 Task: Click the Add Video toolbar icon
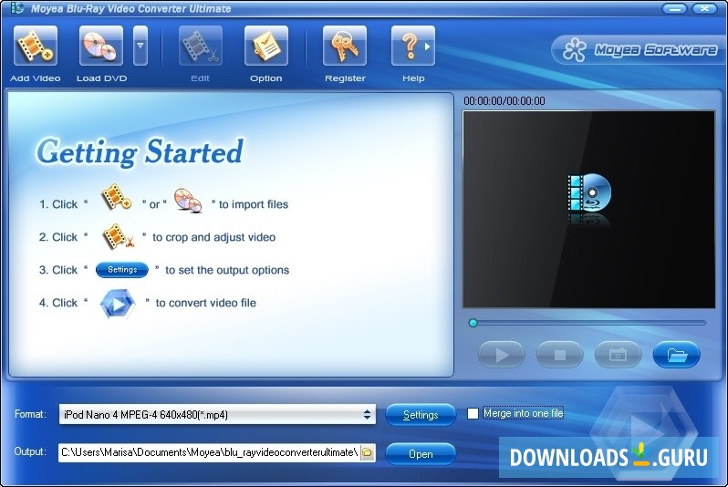point(36,46)
